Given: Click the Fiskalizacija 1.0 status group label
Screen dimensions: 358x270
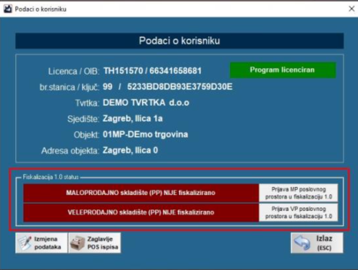Looking at the screenshot, I should (x=51, y=178).
